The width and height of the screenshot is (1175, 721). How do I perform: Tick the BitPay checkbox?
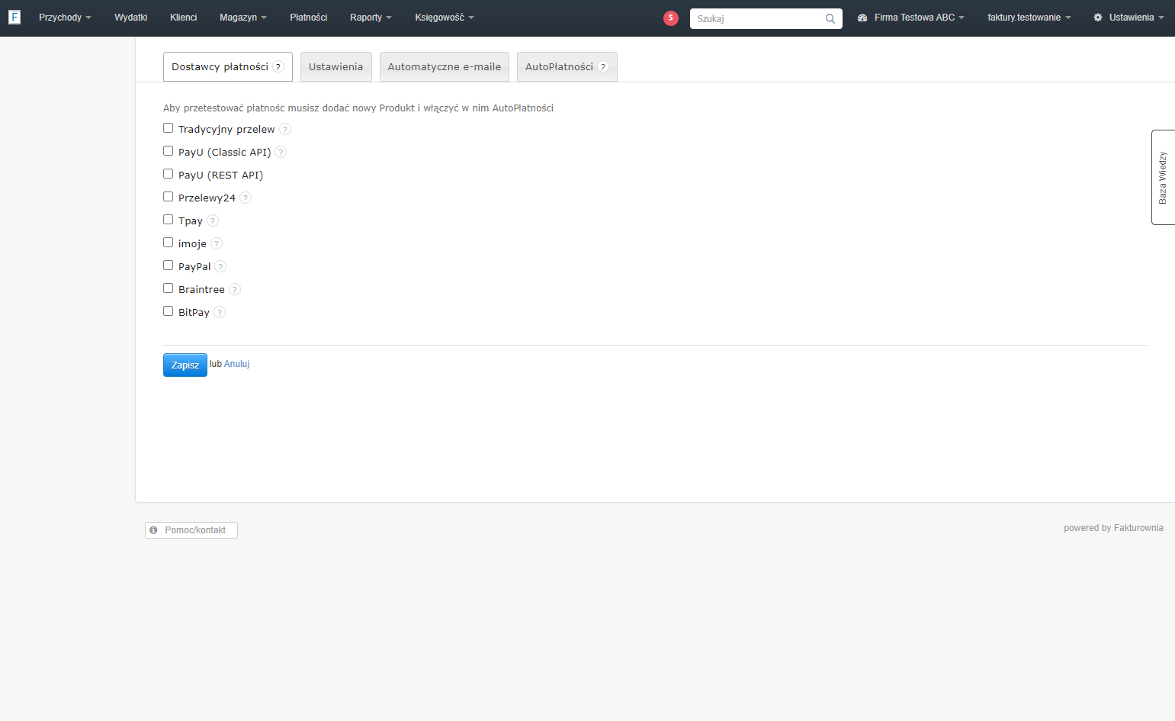[169, 311]
